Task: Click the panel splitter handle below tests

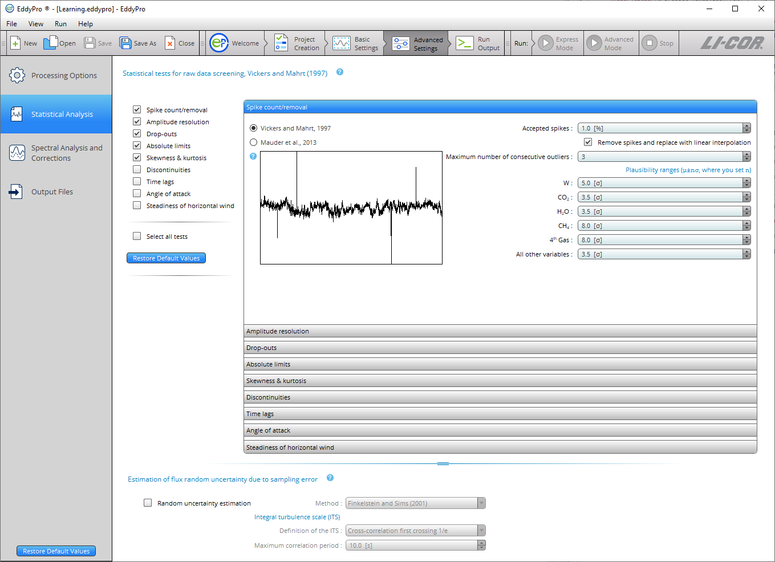Action: click(443, 464)
